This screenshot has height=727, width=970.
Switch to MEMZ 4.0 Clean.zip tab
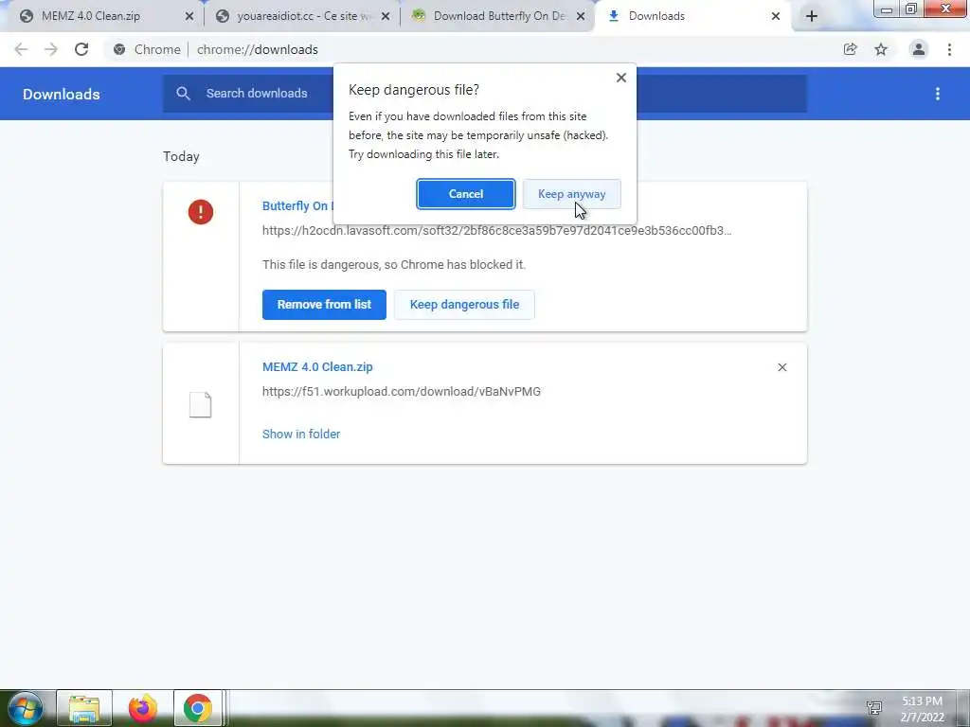coord(106,16)
